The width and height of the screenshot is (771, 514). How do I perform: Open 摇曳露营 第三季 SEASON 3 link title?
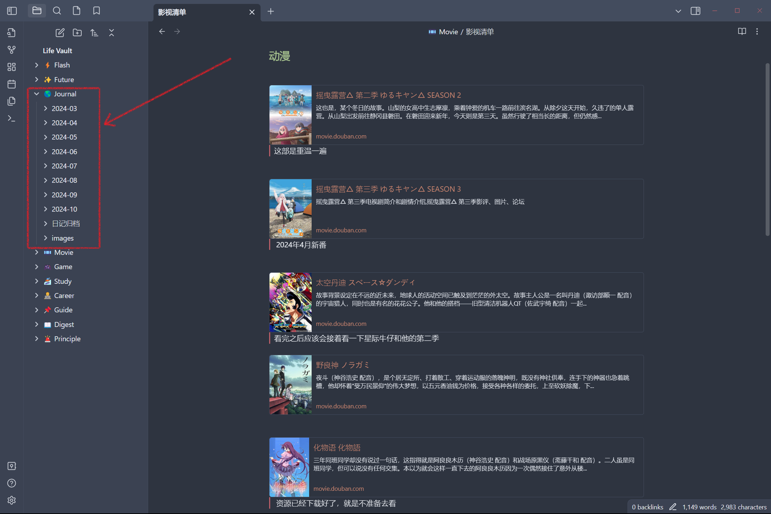click(388, 189)
